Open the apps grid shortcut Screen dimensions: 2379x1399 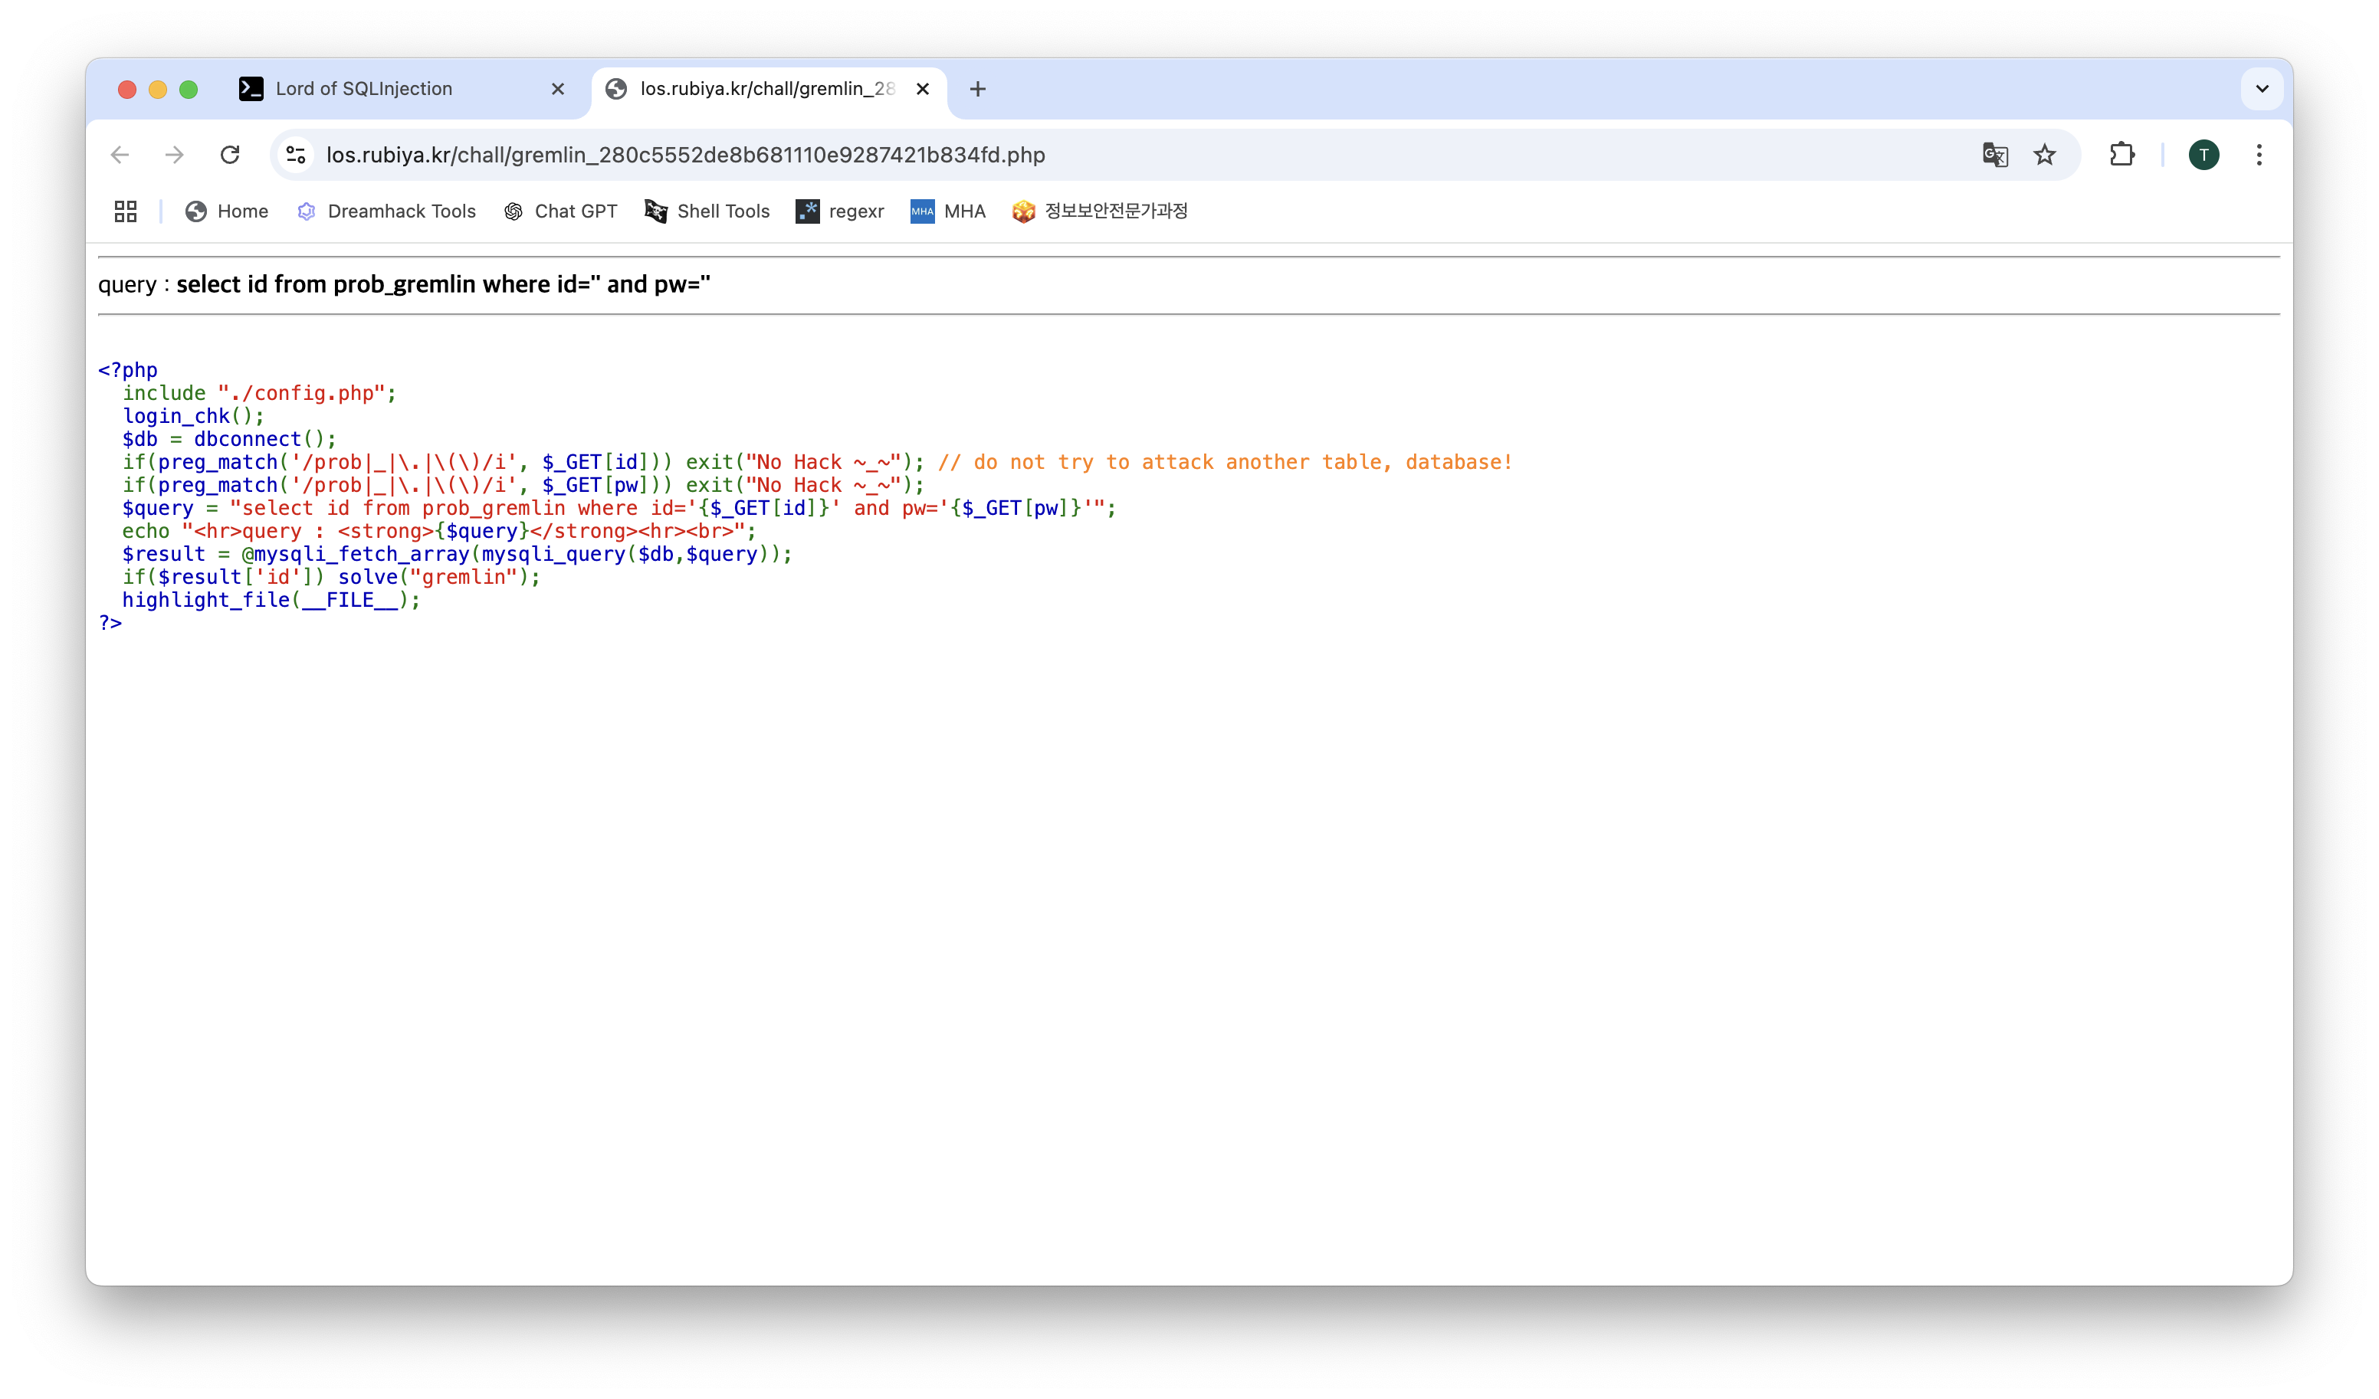(x=126, y=211)
